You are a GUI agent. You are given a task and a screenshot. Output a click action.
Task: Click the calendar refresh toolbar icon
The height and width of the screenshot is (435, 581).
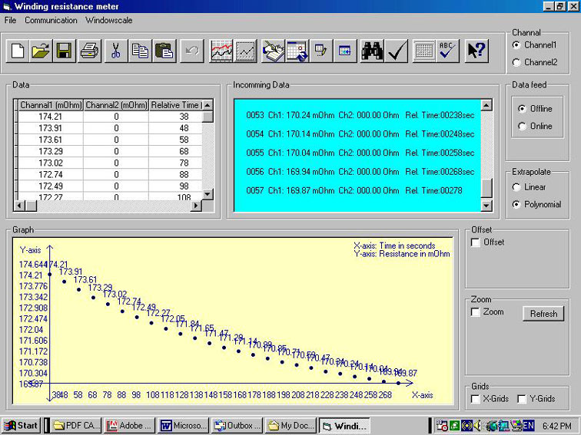pos(297,51)
